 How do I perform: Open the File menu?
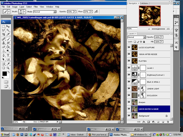click(3, 7)
